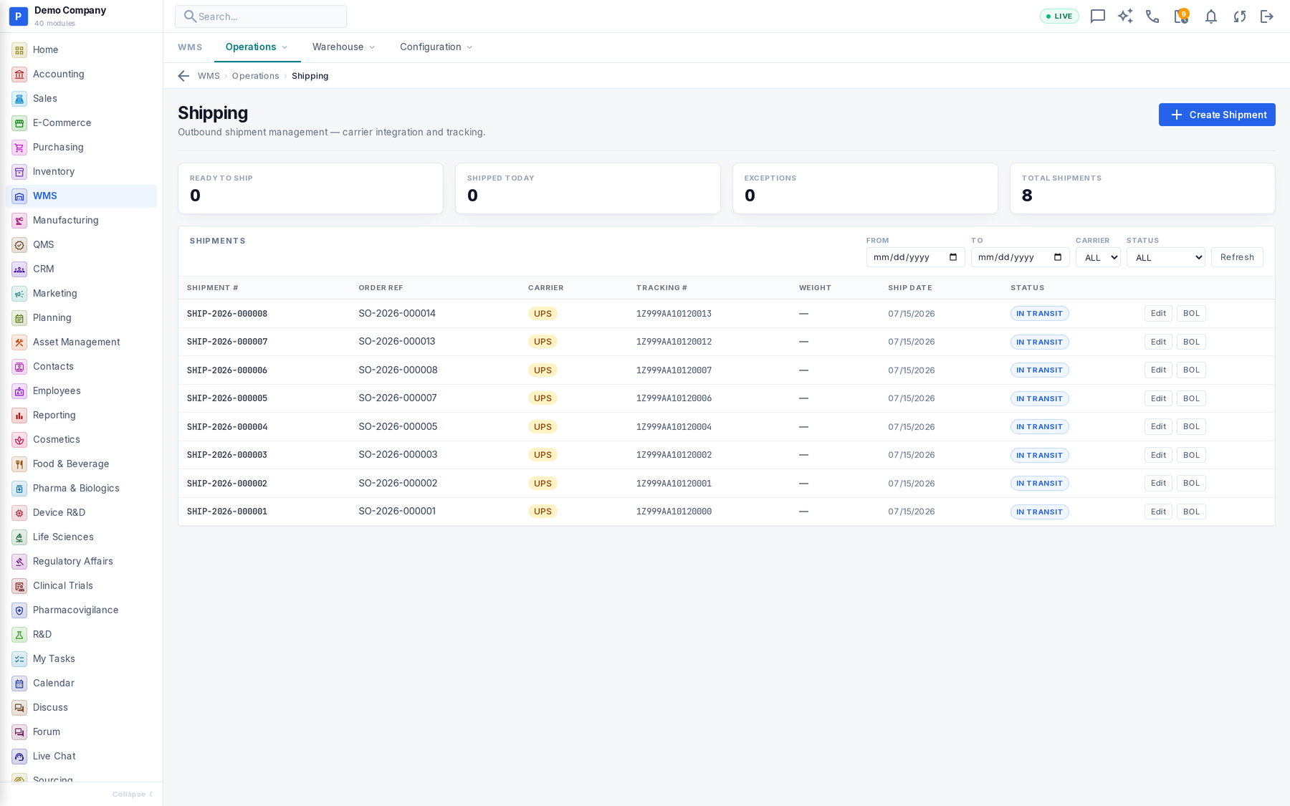Open CRM module in sidebar

81,269
